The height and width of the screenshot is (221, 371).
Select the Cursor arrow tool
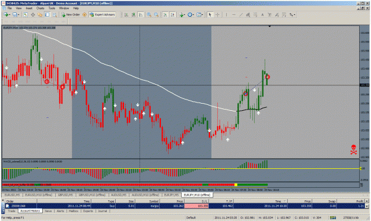210,15
